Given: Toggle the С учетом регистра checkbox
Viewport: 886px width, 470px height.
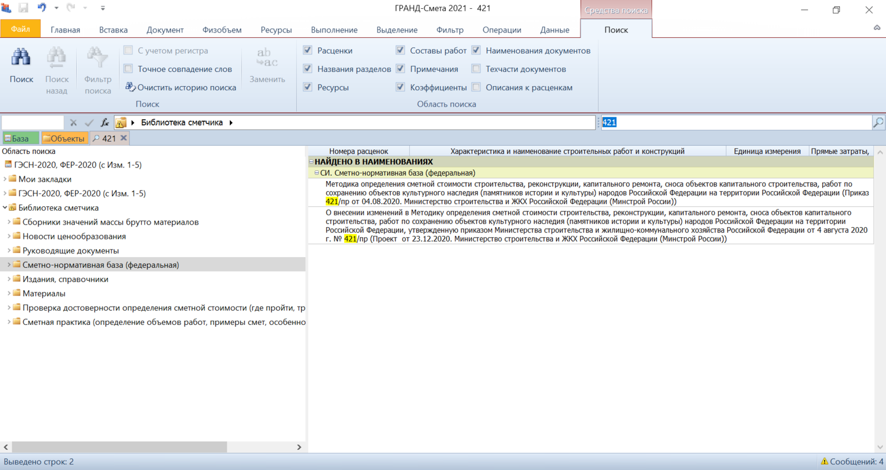Looking at the screenshot, I should 128,51.
